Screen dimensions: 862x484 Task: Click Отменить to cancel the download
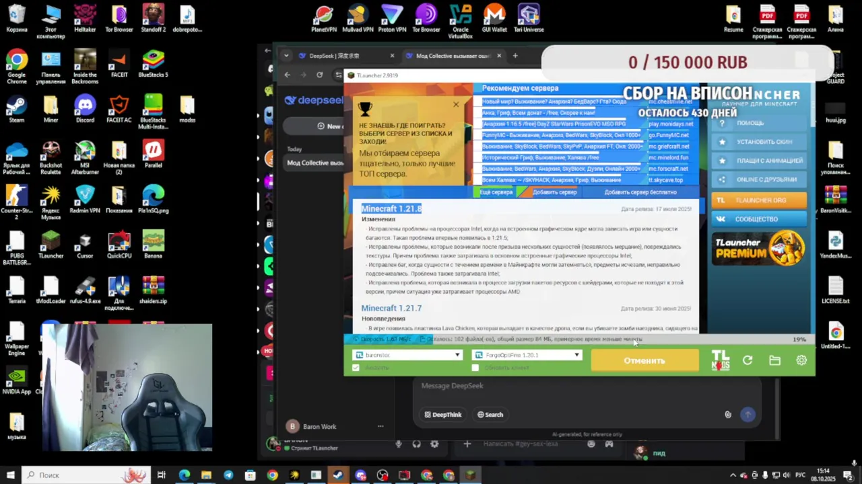point(644,360)
